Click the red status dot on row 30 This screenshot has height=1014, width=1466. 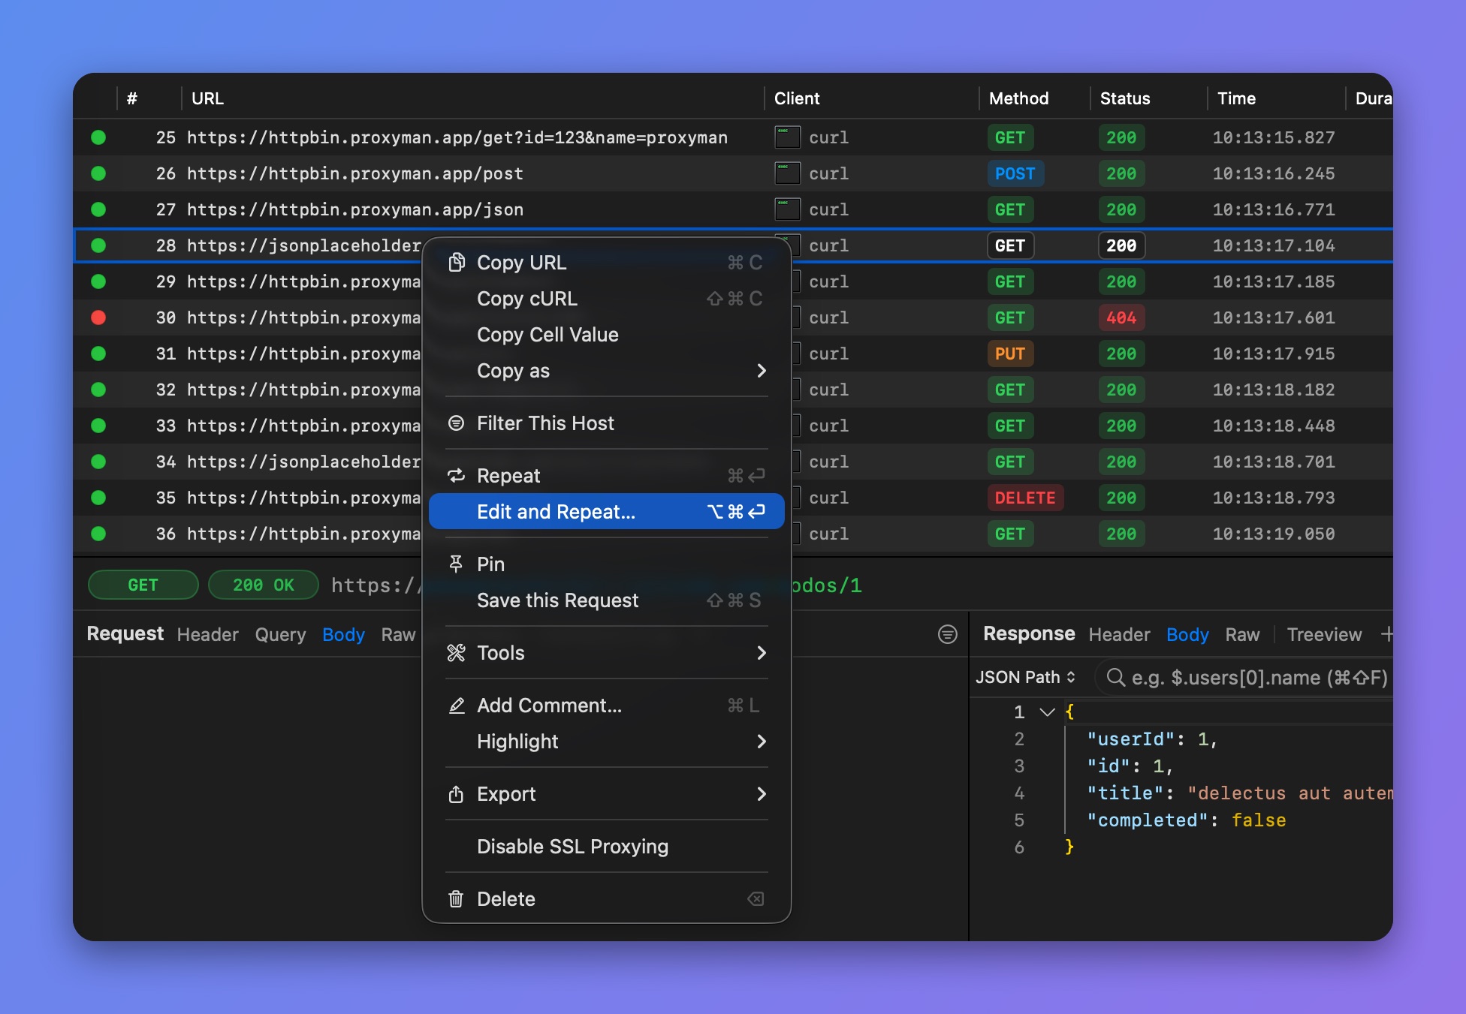coord(98,317)
